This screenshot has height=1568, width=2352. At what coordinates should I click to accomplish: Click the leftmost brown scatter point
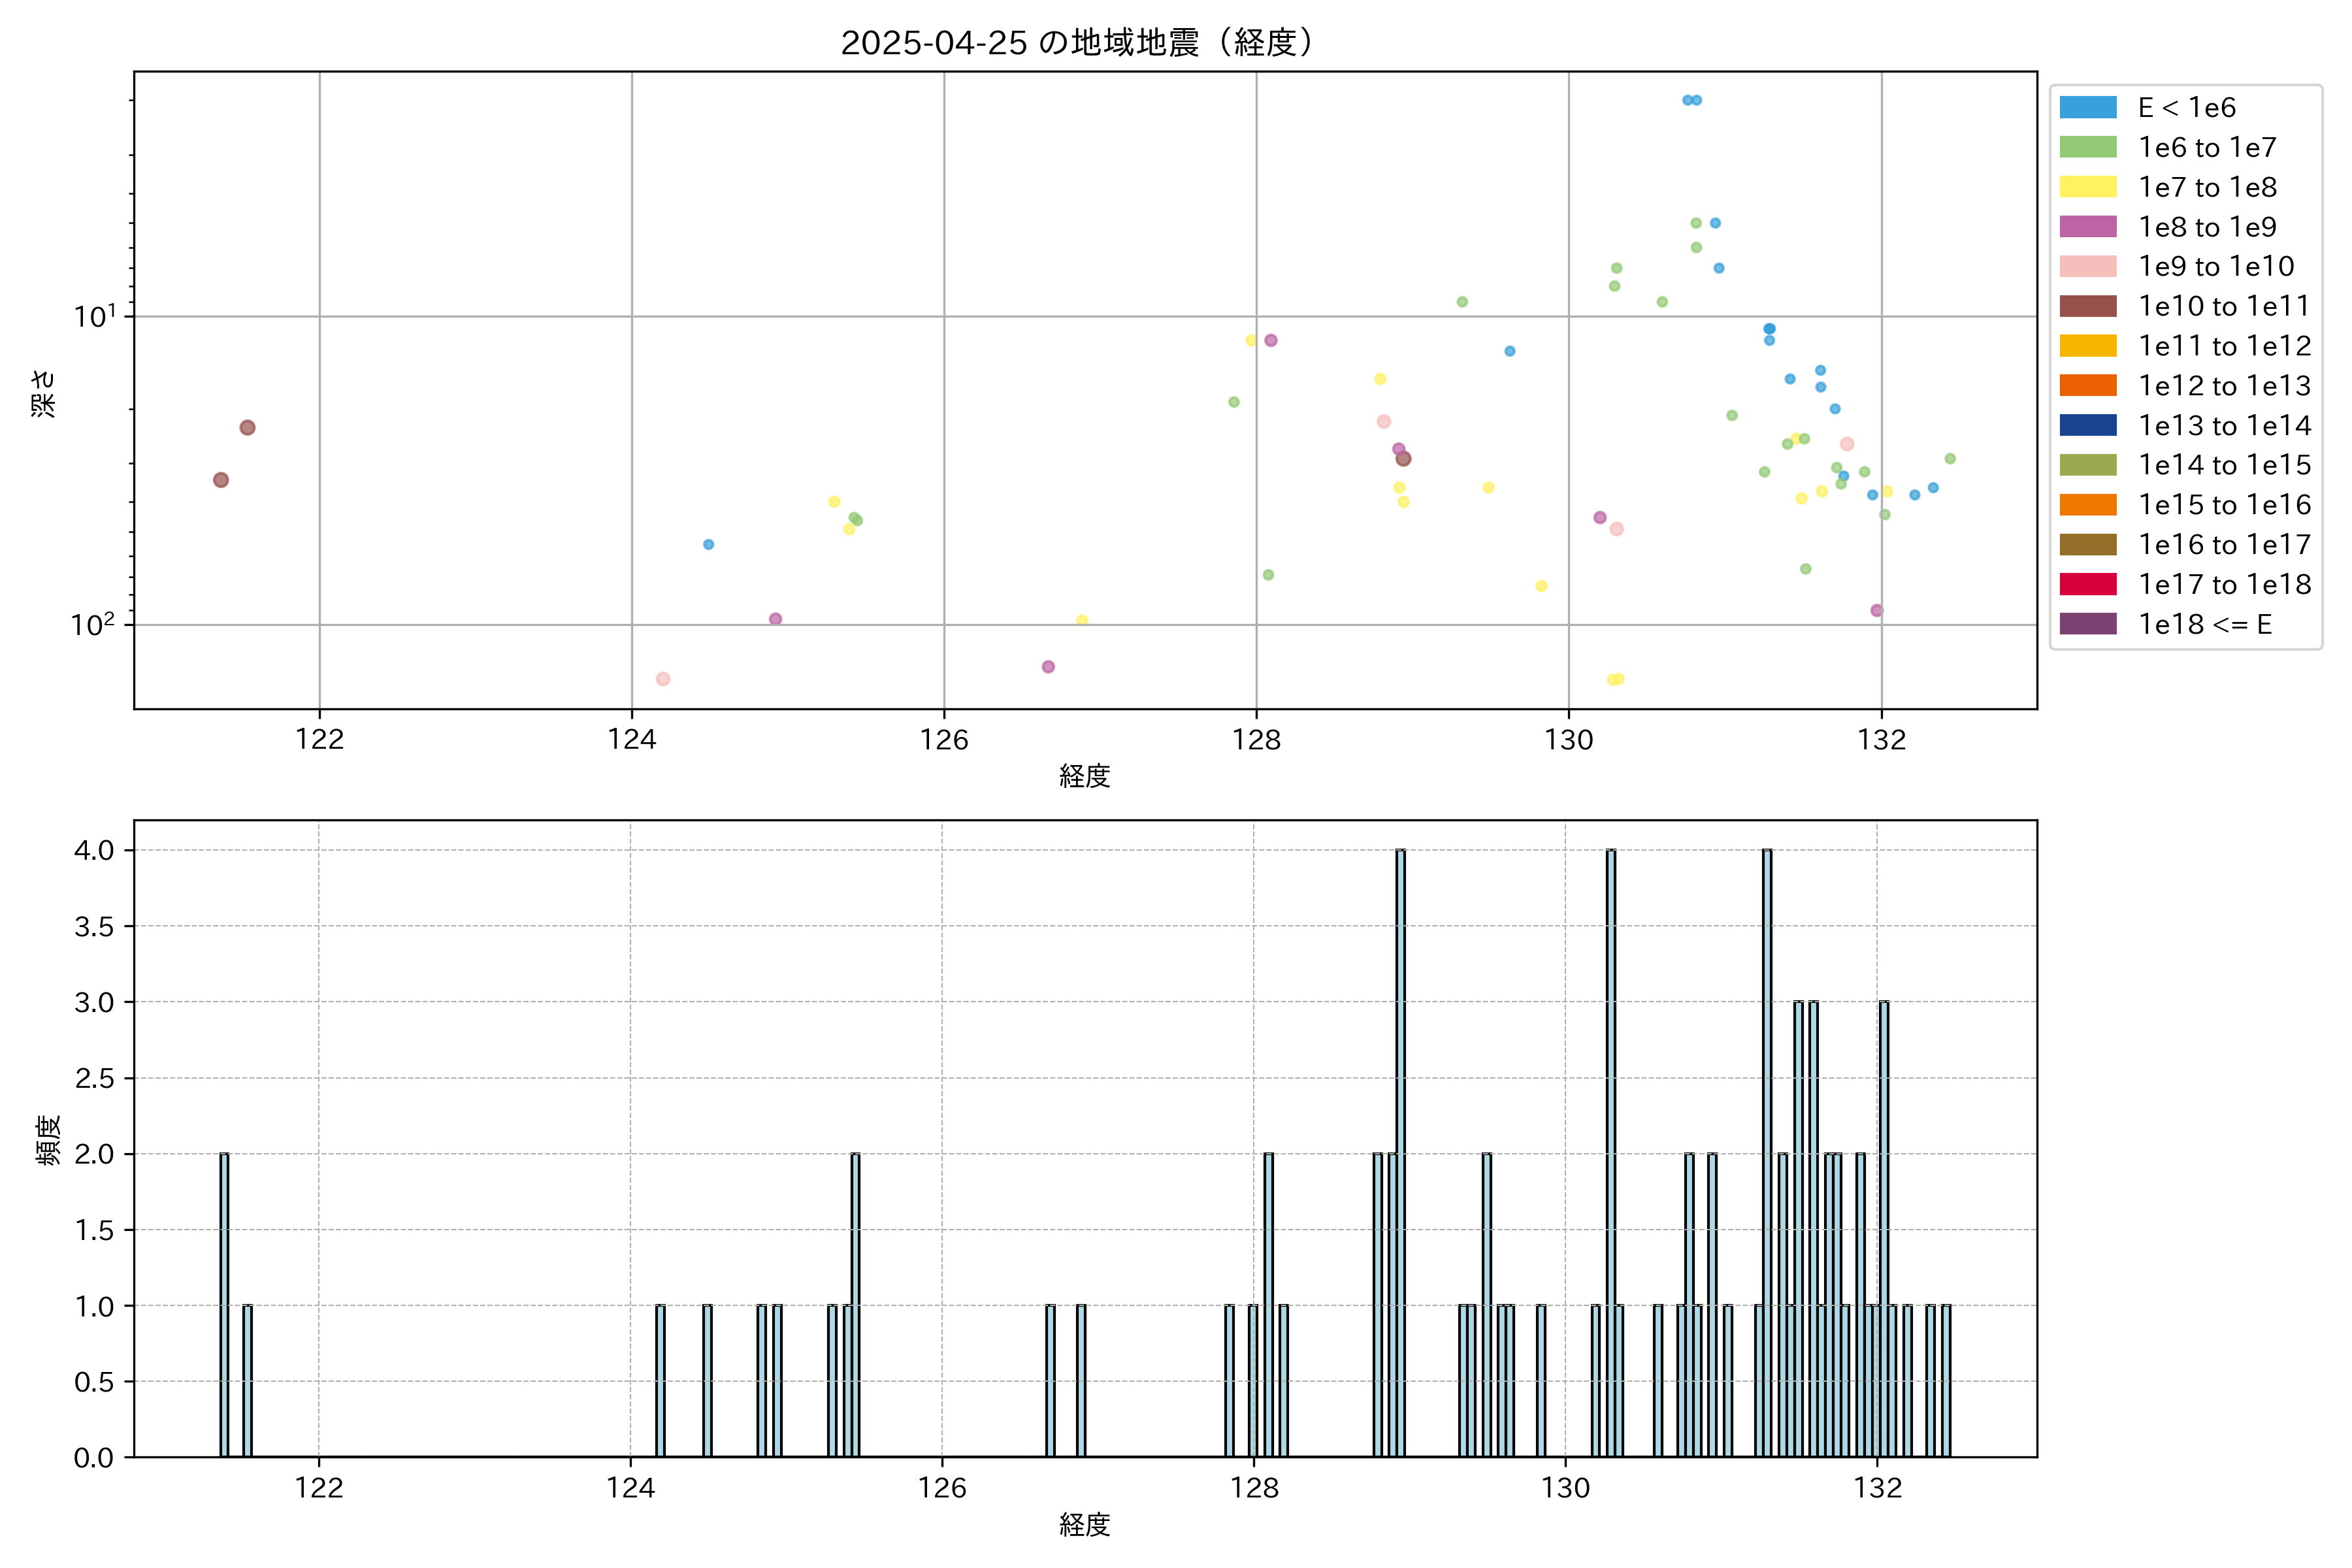pos(221,480)
